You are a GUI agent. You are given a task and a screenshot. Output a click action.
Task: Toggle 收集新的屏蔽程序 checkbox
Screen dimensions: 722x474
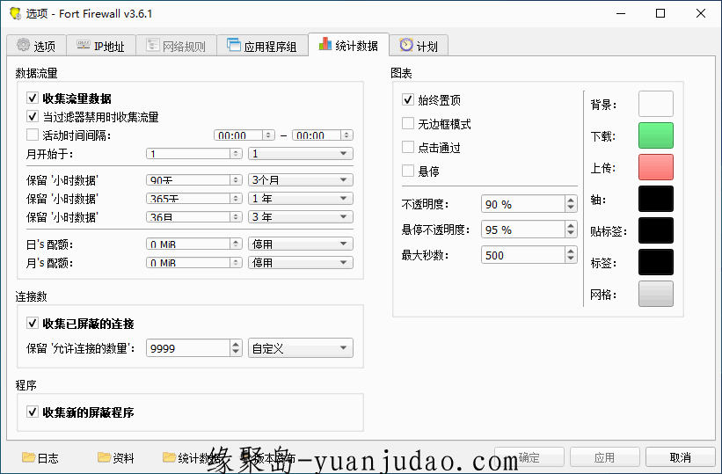(x=33, y=412)
